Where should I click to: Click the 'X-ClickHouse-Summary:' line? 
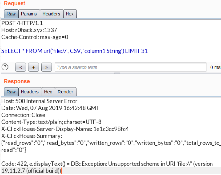pos(32,136)
